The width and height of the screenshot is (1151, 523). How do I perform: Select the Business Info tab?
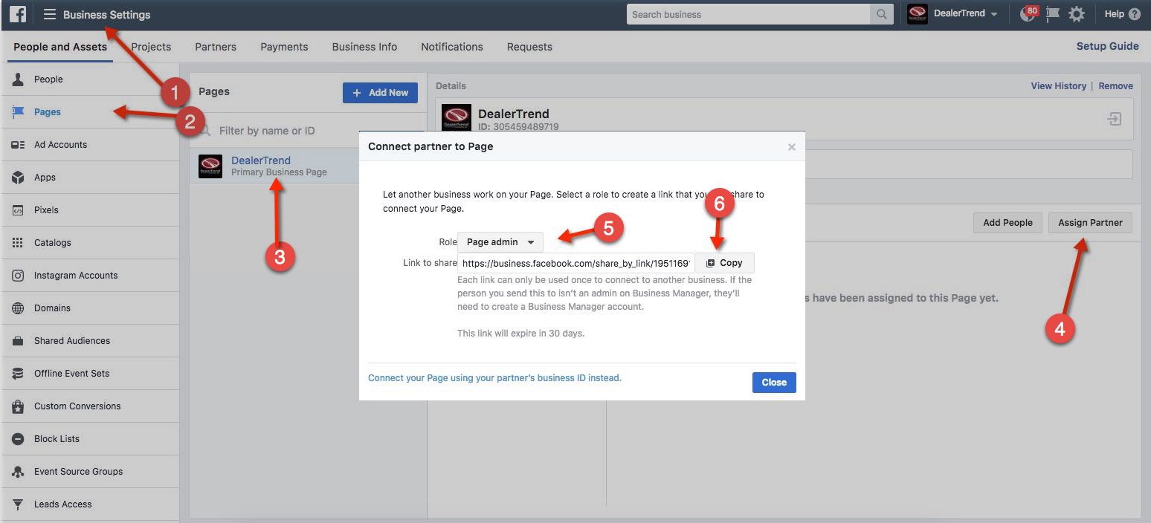(364, 47)
